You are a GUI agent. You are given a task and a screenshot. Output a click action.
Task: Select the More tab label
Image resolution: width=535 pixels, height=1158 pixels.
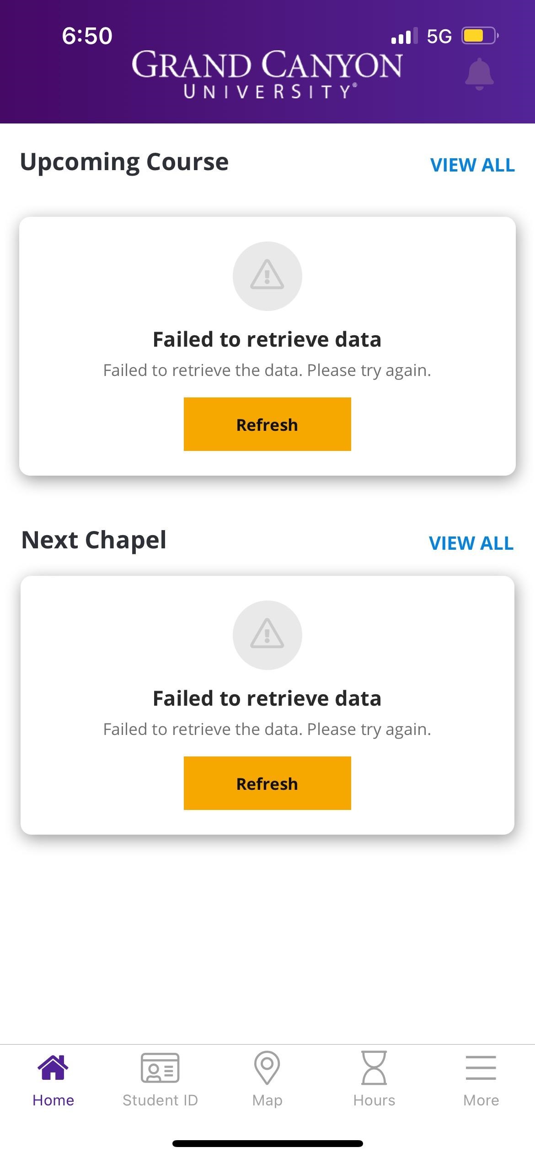[x=481, y=1100]
